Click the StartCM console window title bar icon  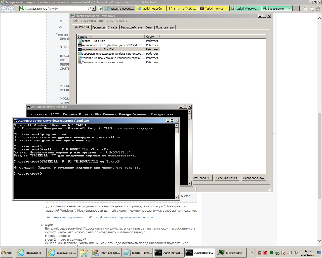pos(28,107)
